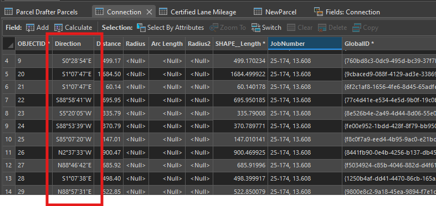Screen dimensions: 436x206
Task: Click the SHAPE__Length cell 900.469925
Action: click(x=240, y=152)
